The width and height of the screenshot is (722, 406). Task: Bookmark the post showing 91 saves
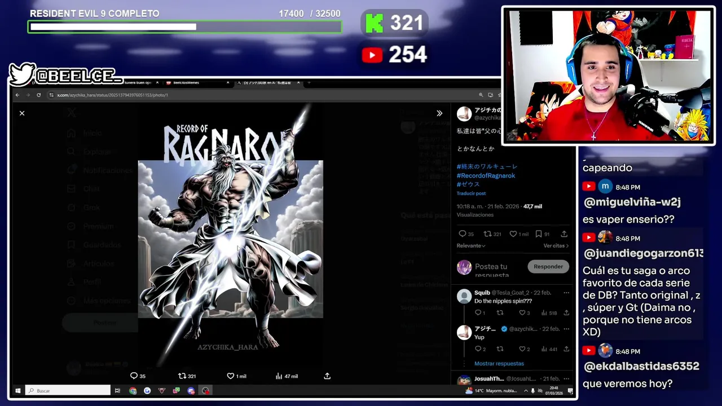click(543, 234)
